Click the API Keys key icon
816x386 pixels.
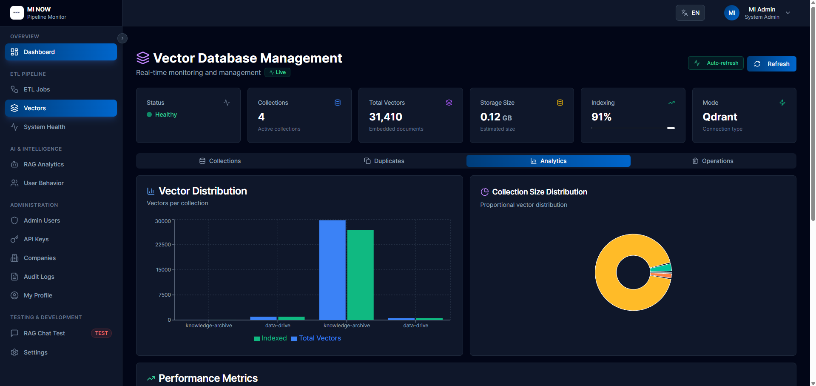coord(14,239)
